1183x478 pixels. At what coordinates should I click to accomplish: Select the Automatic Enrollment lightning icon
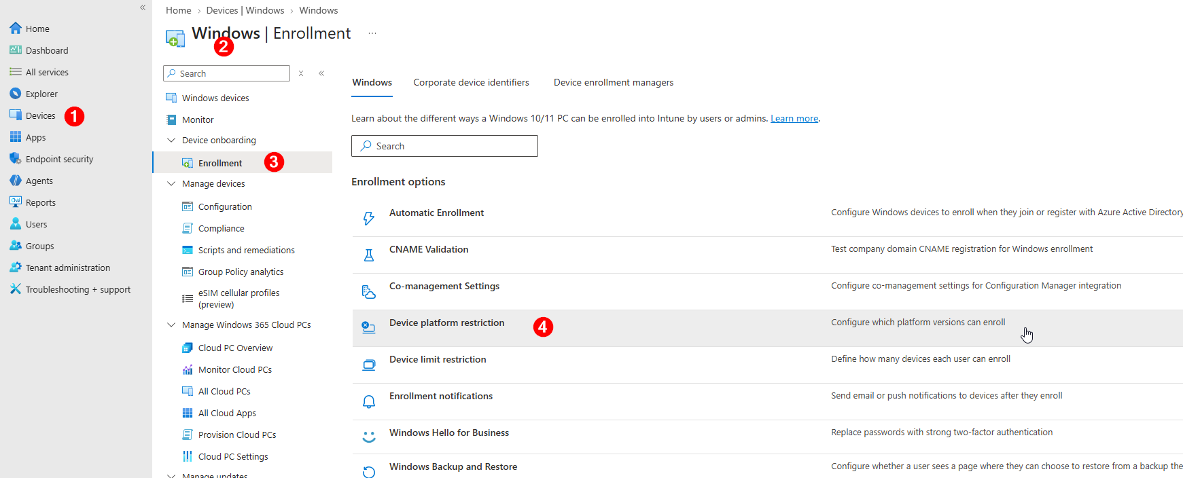tap(369, 219)
